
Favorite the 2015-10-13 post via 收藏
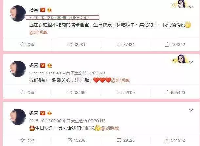point(28,140)
